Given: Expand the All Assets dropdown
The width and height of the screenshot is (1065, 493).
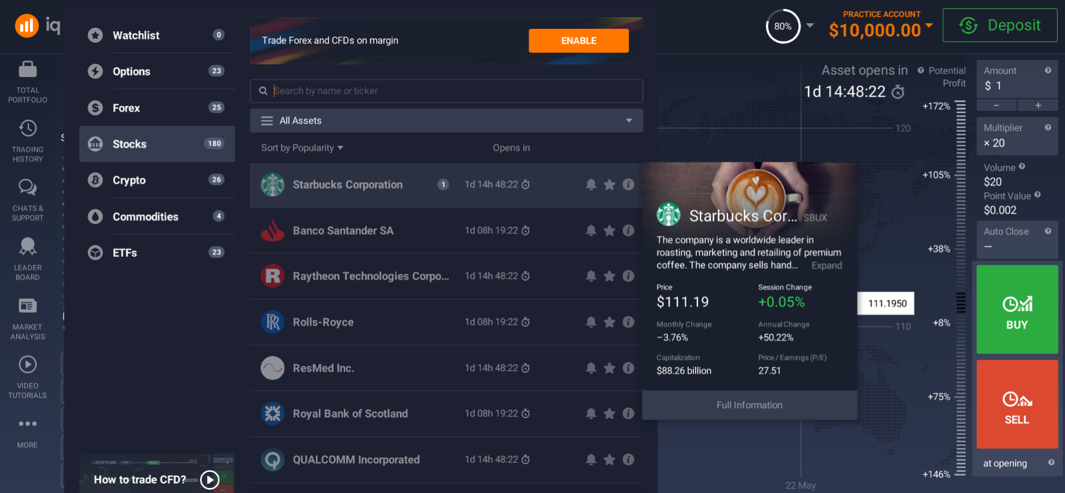Looking at the screenshot, I should 447,121.
